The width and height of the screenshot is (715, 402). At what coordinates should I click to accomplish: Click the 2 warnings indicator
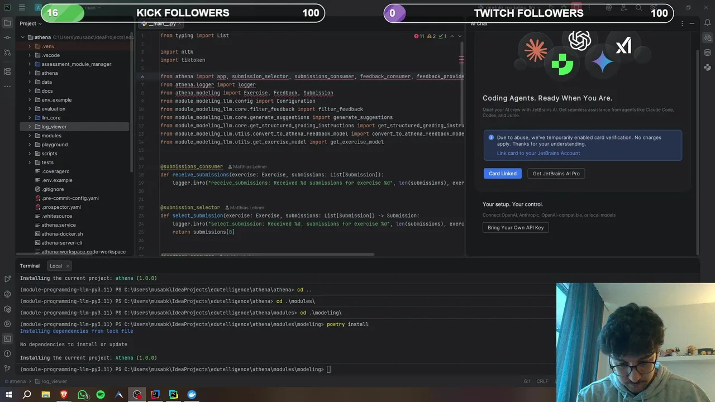coord(431,36)
